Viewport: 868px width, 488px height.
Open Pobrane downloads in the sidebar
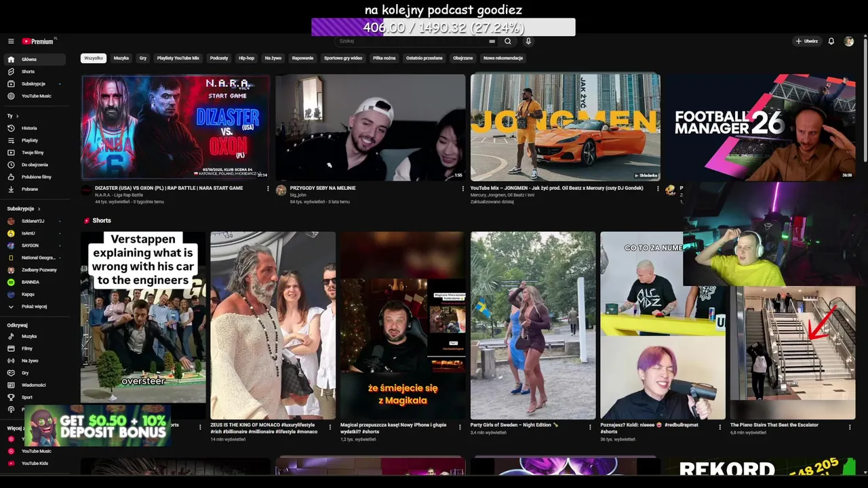[34, 189]
